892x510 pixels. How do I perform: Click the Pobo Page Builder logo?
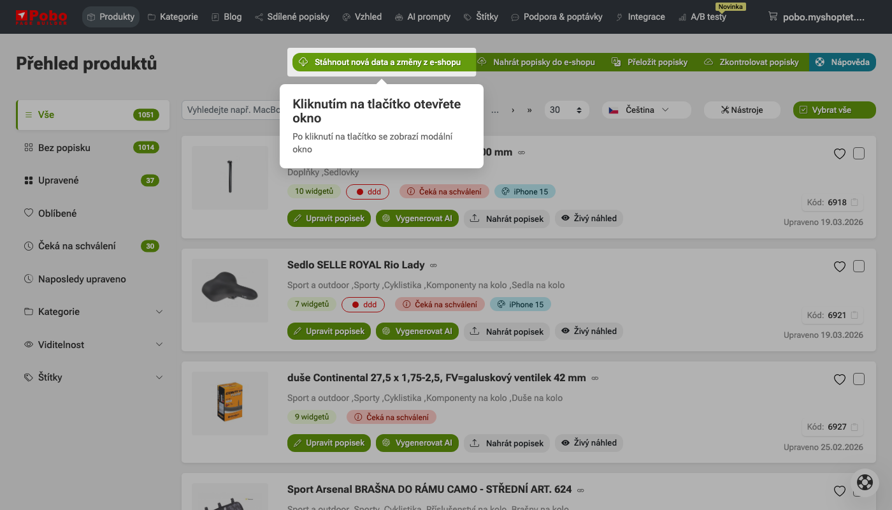click(x=41, y=17)
